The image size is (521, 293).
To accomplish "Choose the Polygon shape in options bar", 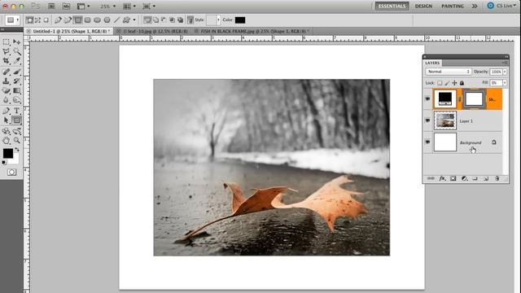I will tap(107, 20).
